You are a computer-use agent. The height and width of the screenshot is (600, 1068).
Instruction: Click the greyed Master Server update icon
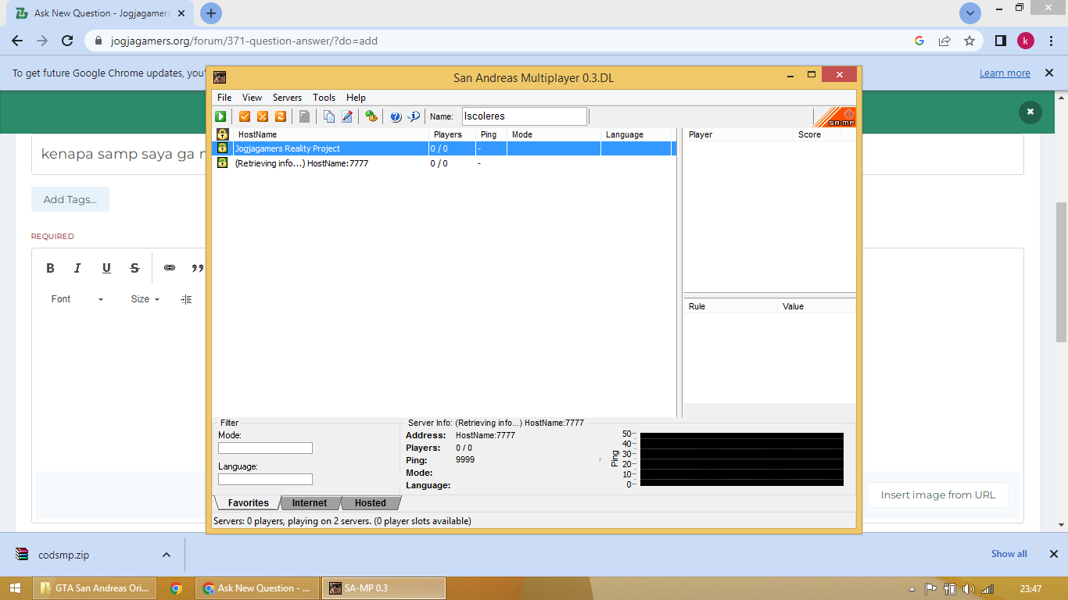[305, 116]
